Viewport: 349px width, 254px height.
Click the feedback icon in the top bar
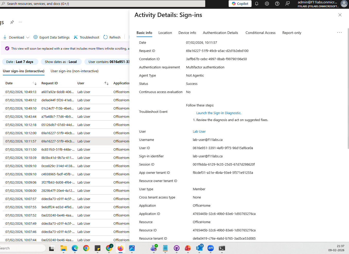(287, 4)
